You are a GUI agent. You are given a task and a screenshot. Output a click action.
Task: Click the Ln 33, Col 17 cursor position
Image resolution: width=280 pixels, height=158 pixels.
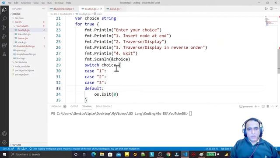pos(212,149)
